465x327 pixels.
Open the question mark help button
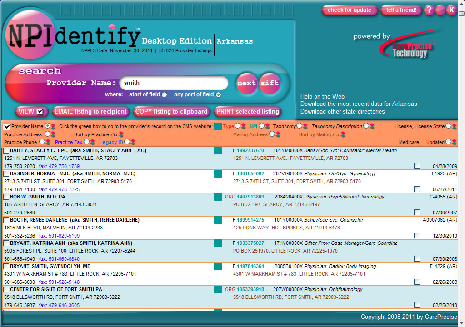click(429, 10)
